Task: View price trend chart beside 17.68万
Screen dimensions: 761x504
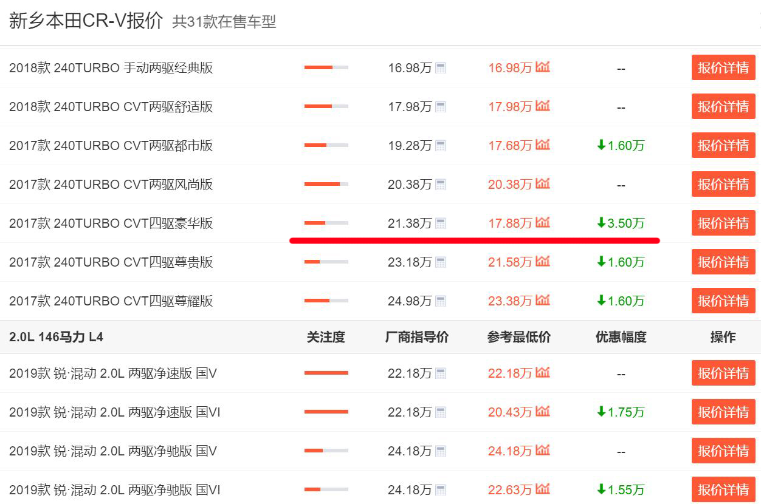Action: point(543,145)
